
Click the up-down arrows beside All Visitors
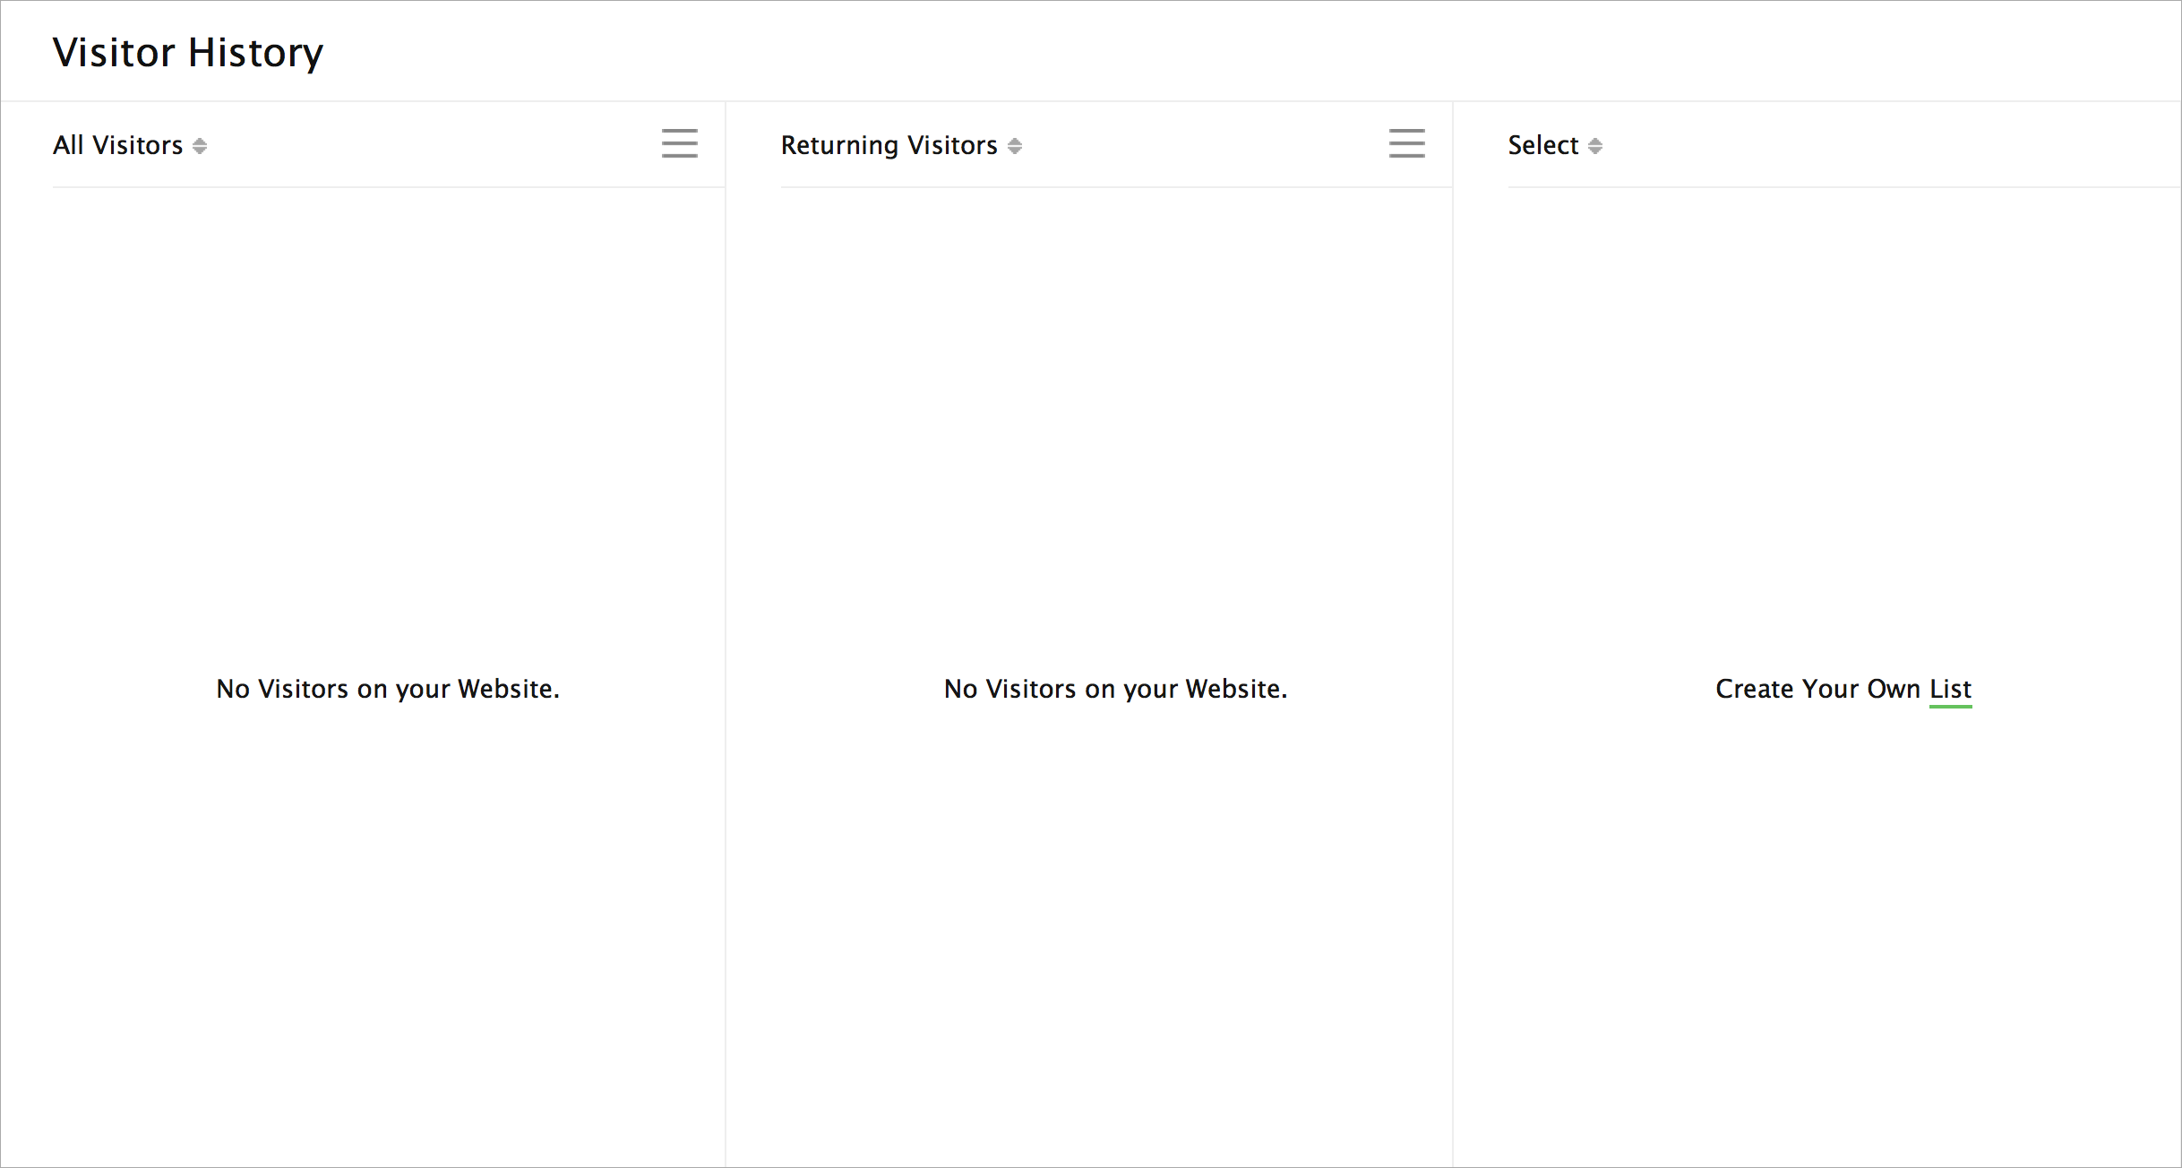pyautogui.click(x=200, y=146)
